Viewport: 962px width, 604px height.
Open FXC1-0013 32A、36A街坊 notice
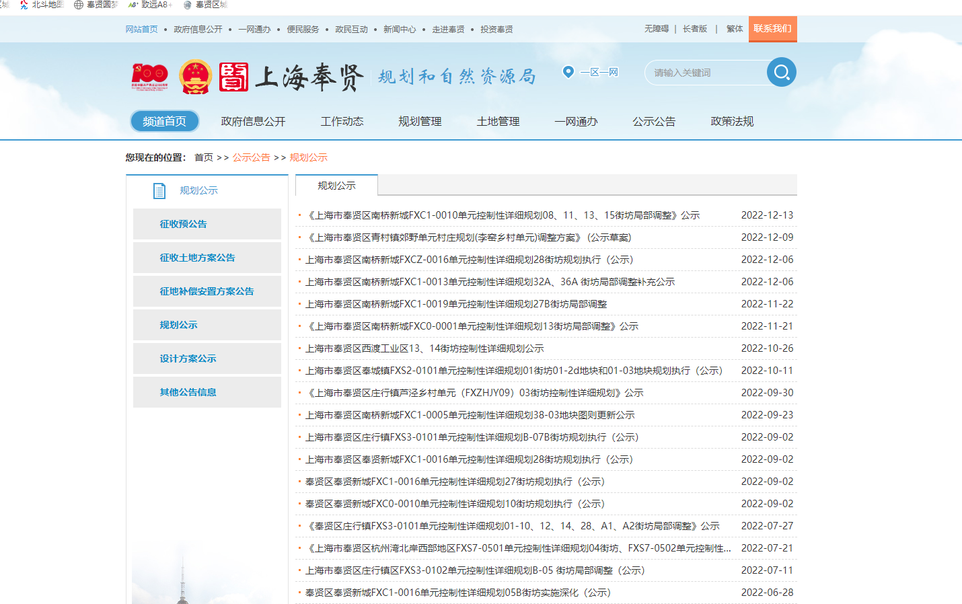click(490, 282)
